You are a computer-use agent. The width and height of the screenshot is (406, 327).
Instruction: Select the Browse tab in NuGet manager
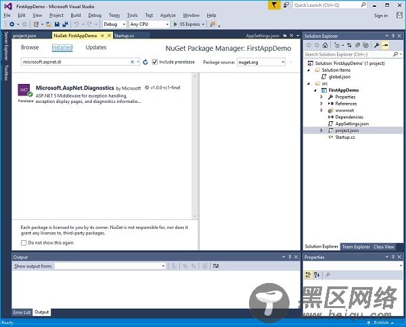point(30,47)
